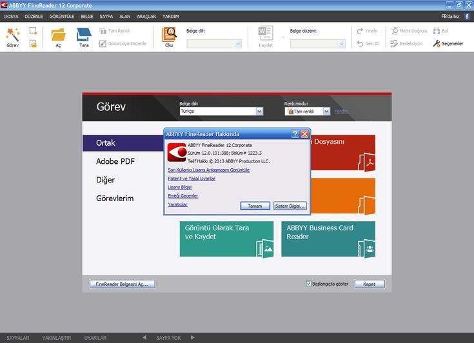Select the Ortak task category
The image size is (474, 343).
(123, 143)
